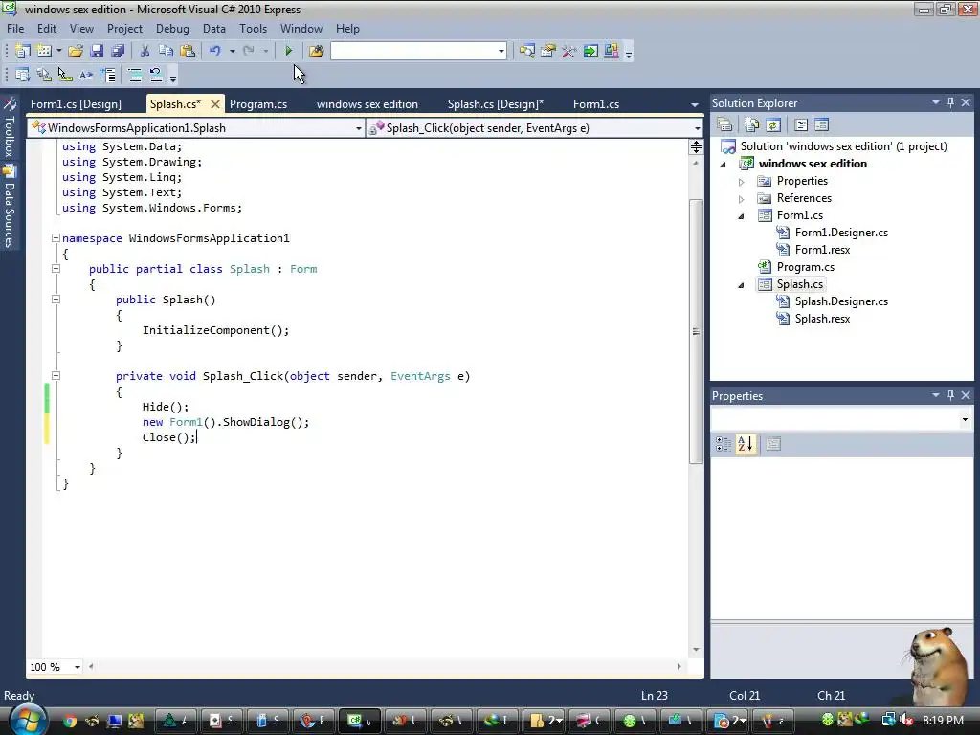This screenshot has width=980, height=735.
Task: Collapse the Splash_Click method outline
Action: coord(56,376)
